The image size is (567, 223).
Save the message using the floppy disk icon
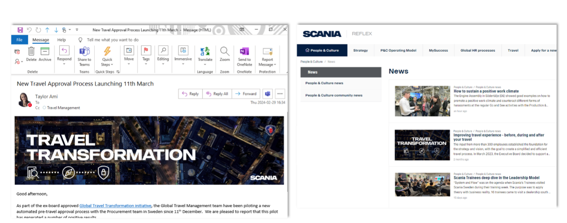(20, 30)
